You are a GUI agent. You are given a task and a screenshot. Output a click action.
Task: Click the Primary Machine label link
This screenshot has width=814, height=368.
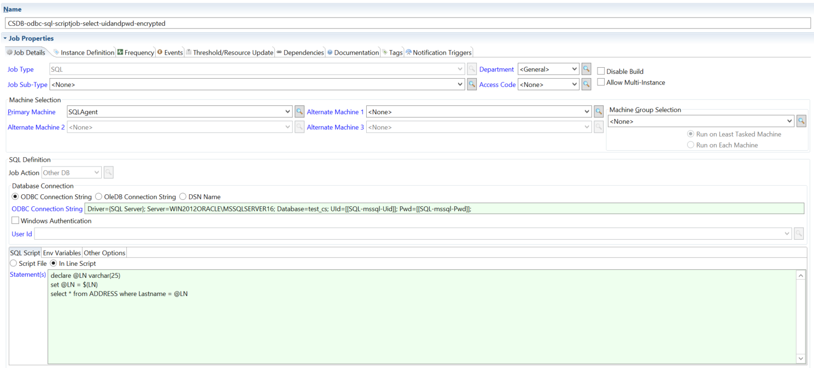pos(32,112)
